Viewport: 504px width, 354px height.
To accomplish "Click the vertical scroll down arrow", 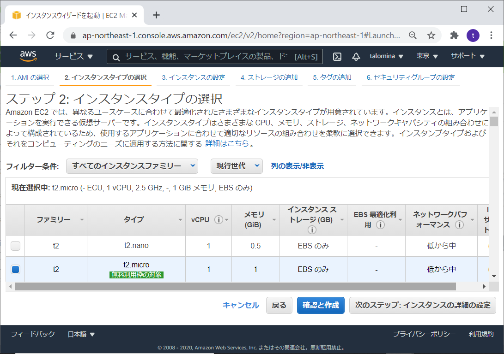I will click(x=494, y=276).
